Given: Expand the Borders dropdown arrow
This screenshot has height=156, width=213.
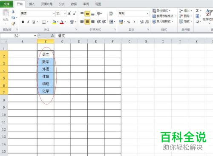Looking at the screenshot, I should click(48, 22).
